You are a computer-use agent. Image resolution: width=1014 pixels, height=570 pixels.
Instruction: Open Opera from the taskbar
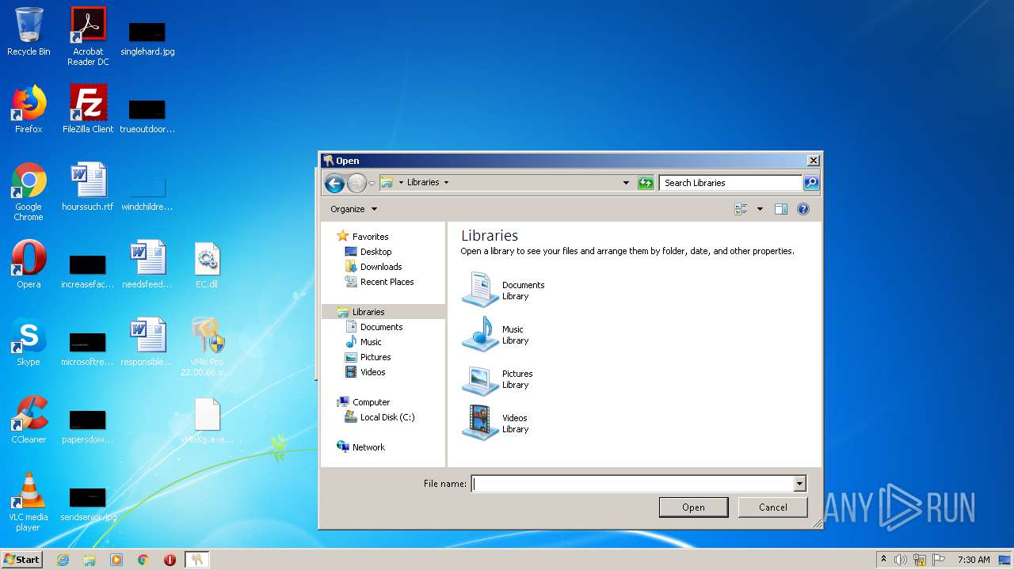pyautogui.click(x=170, y=560)
